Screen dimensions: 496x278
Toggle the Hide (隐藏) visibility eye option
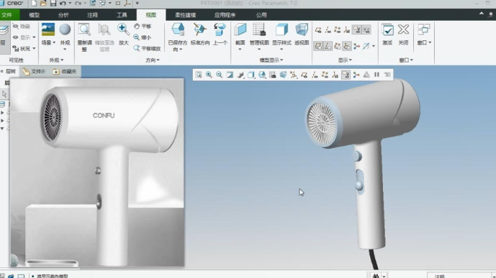20,26
